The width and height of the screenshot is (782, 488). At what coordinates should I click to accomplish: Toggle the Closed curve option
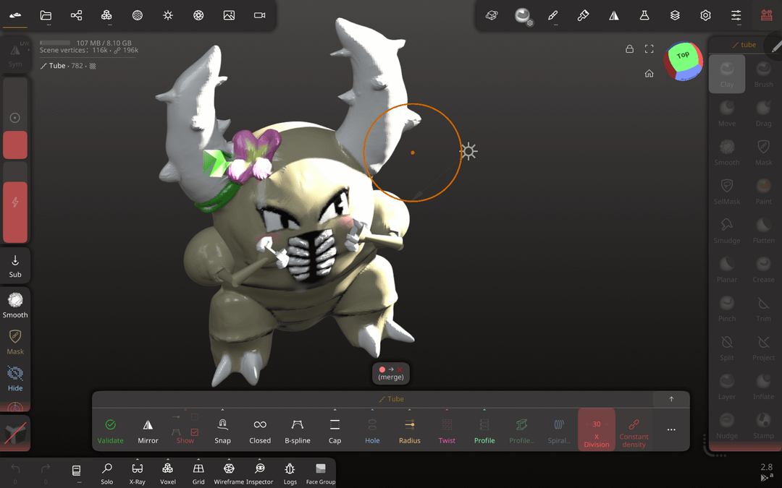coord(260,430)
